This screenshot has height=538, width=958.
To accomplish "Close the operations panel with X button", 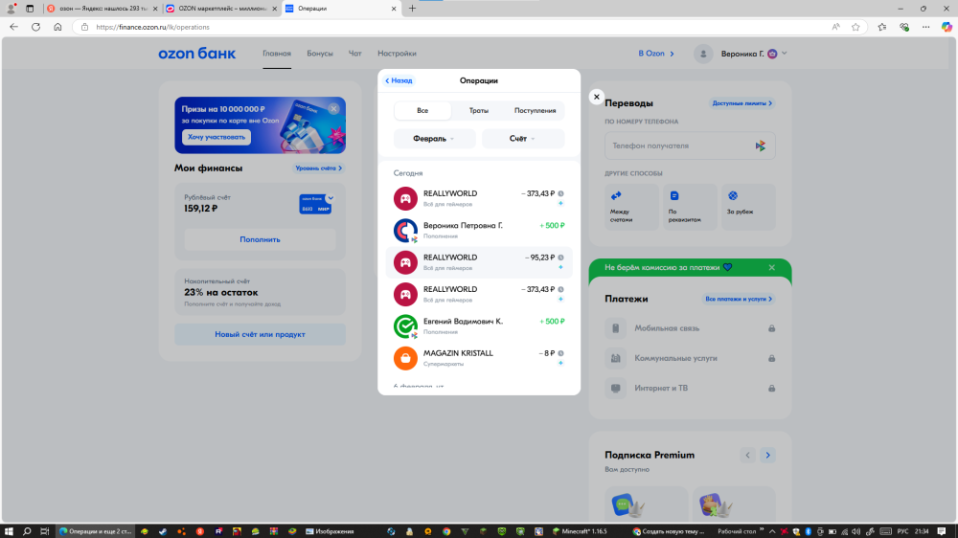I will pyautogui.click(x=596, y=97).
